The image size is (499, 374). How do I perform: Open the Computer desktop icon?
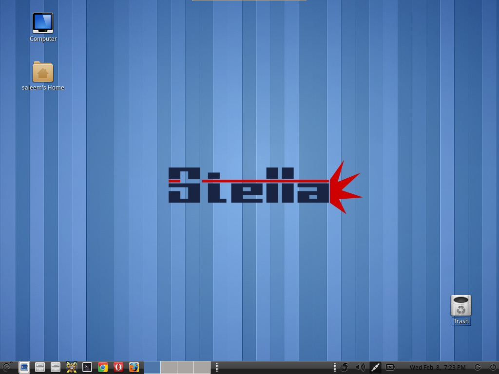(x=43, y=23)
